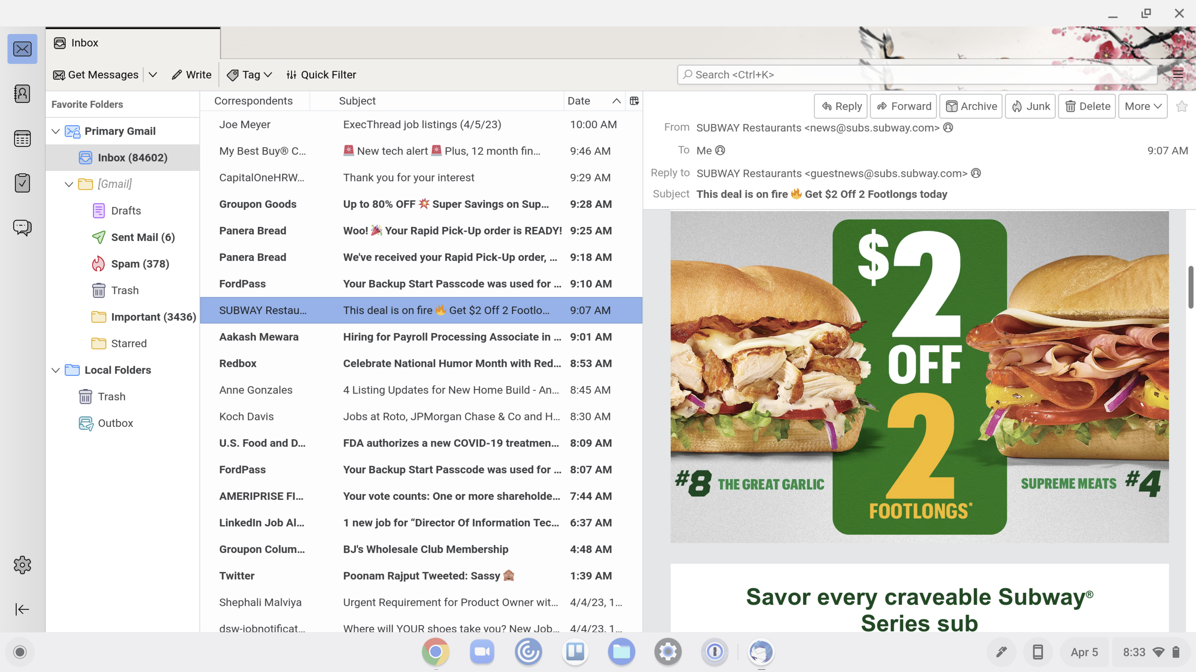Viewport: 1196px width, 672px height.
Task: Click contact icon next to reply-to address
Action: point(976,173)
